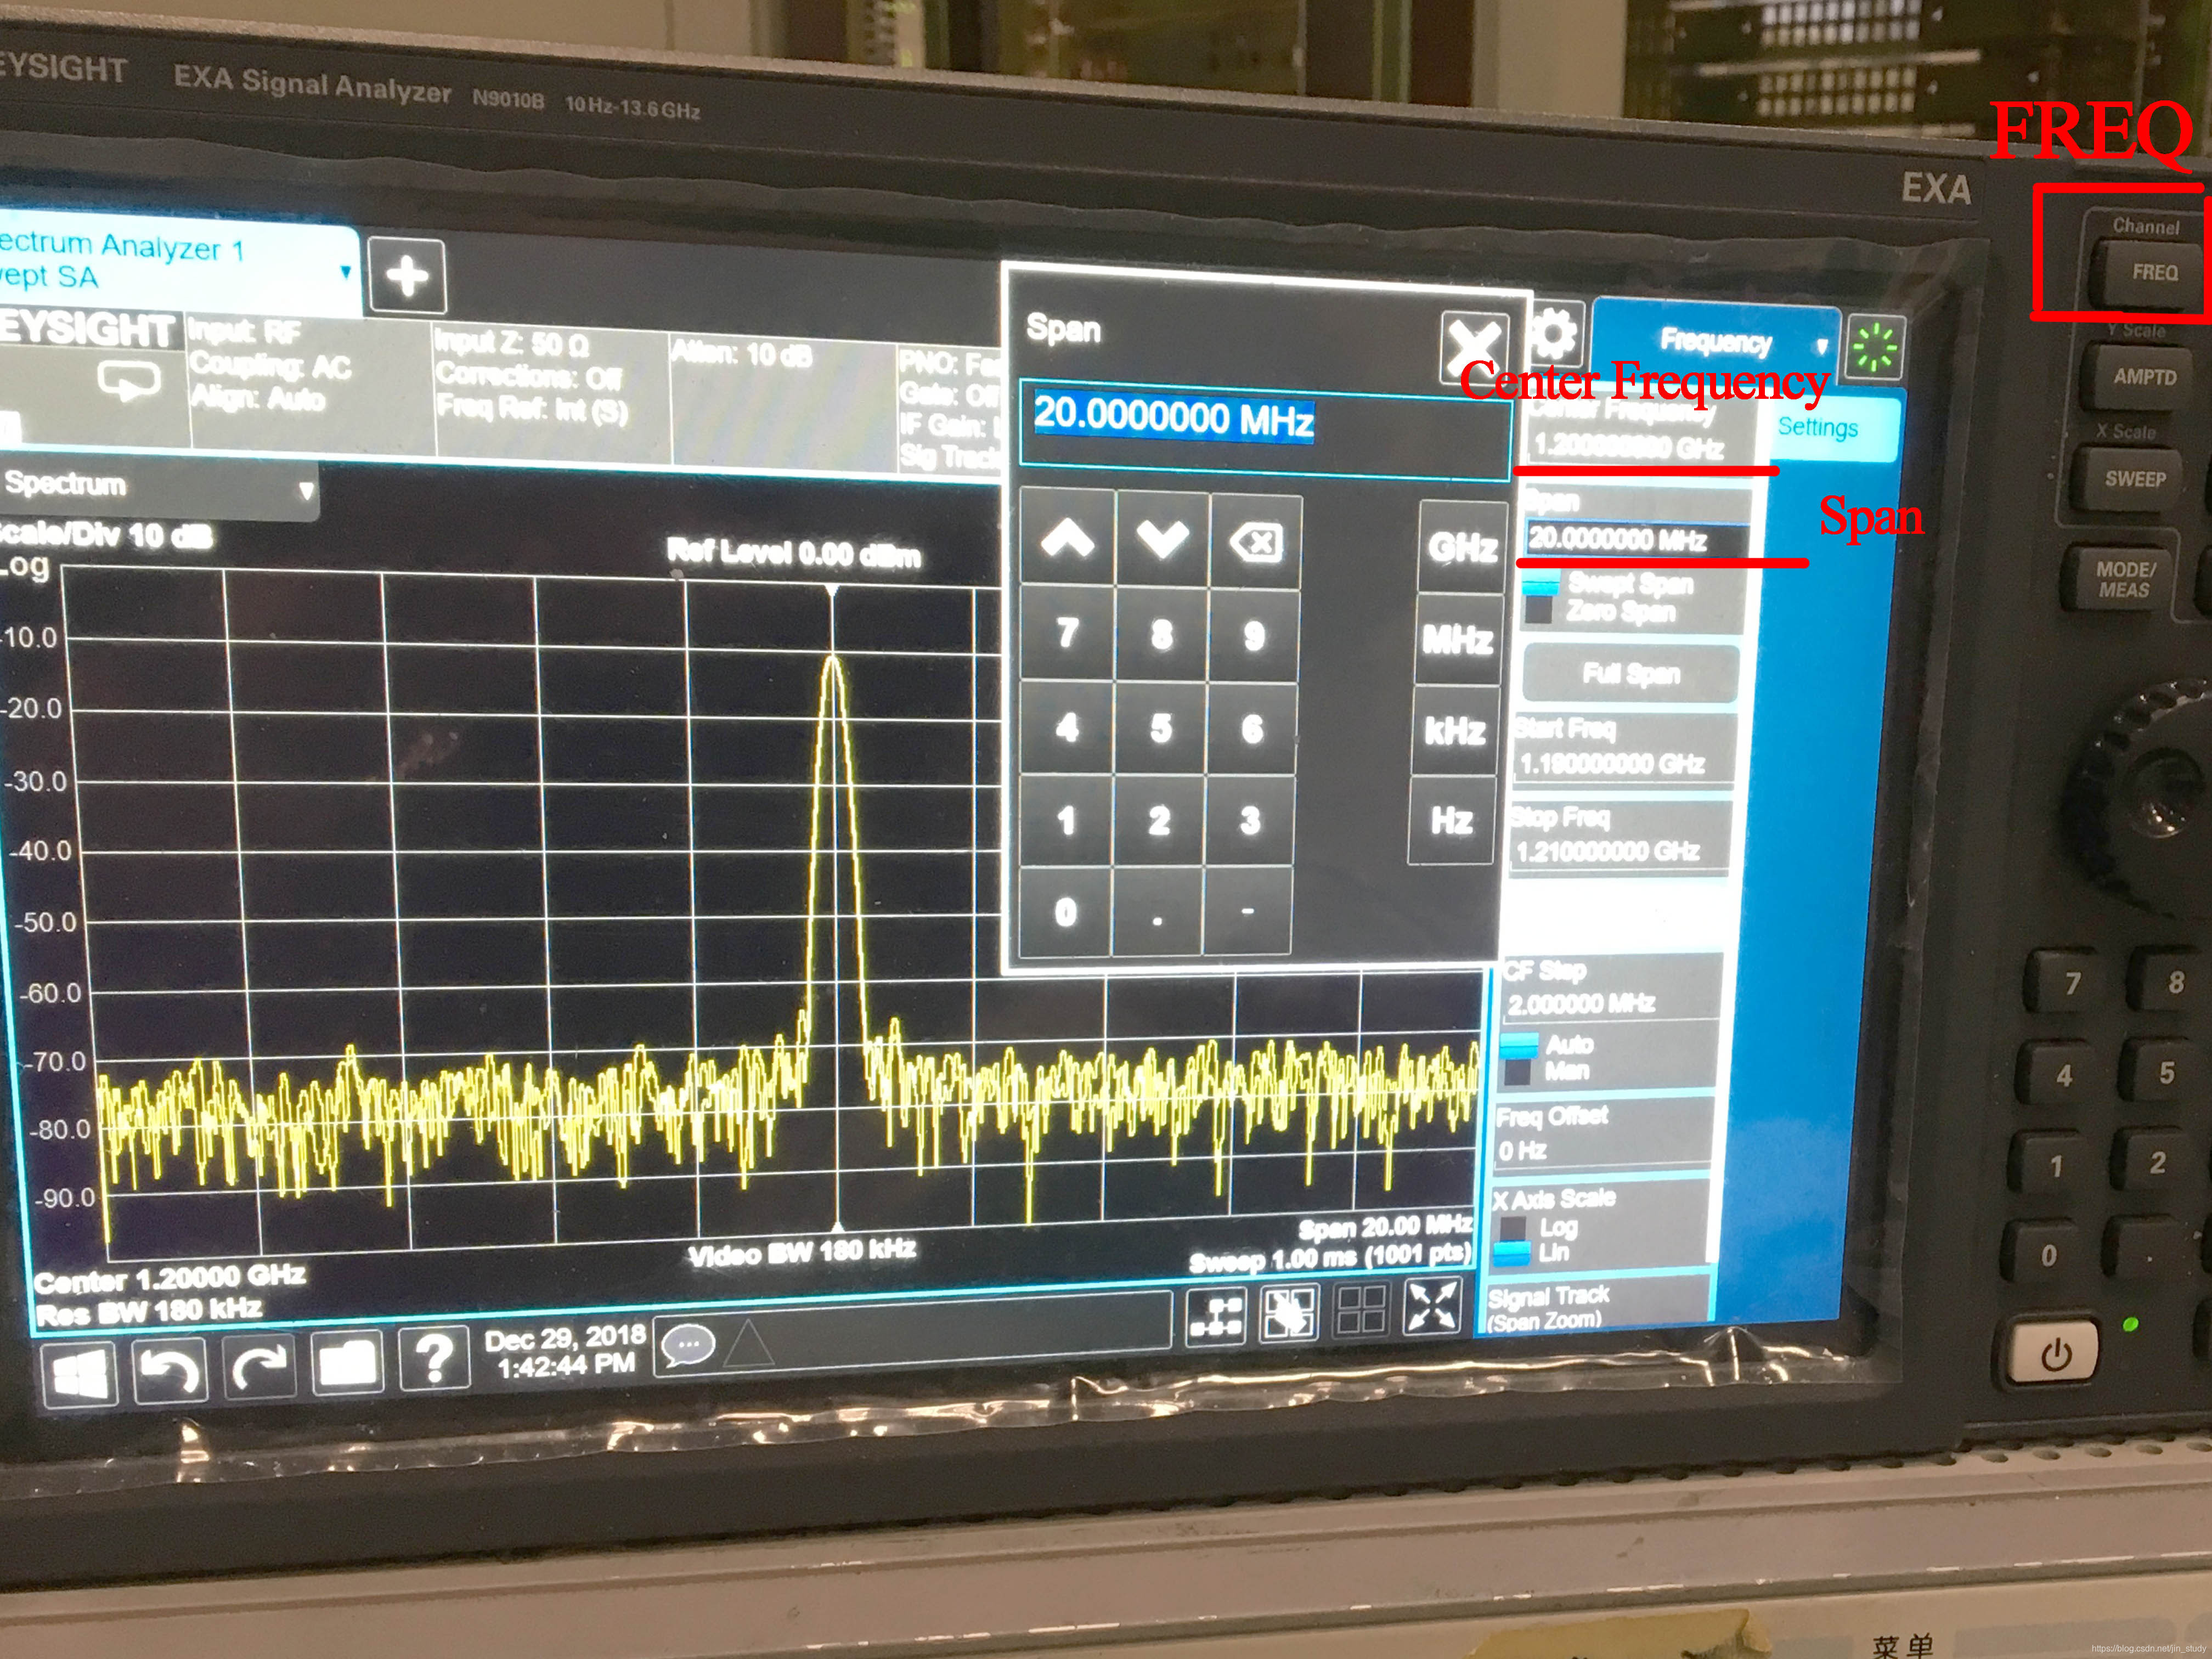Click the Full Span button
This screenshot has height=1659, width=2212.
pos(1630,673)
